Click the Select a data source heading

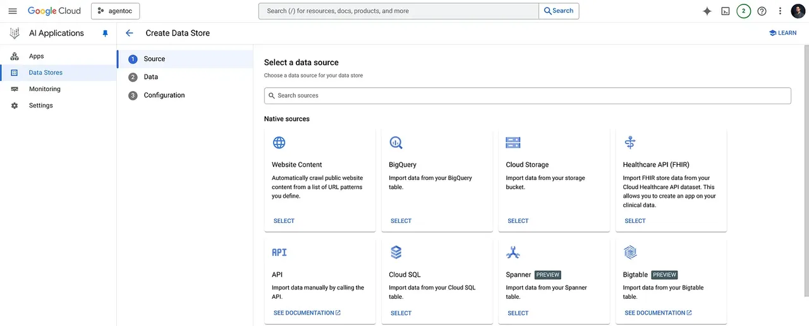point(301,63)
